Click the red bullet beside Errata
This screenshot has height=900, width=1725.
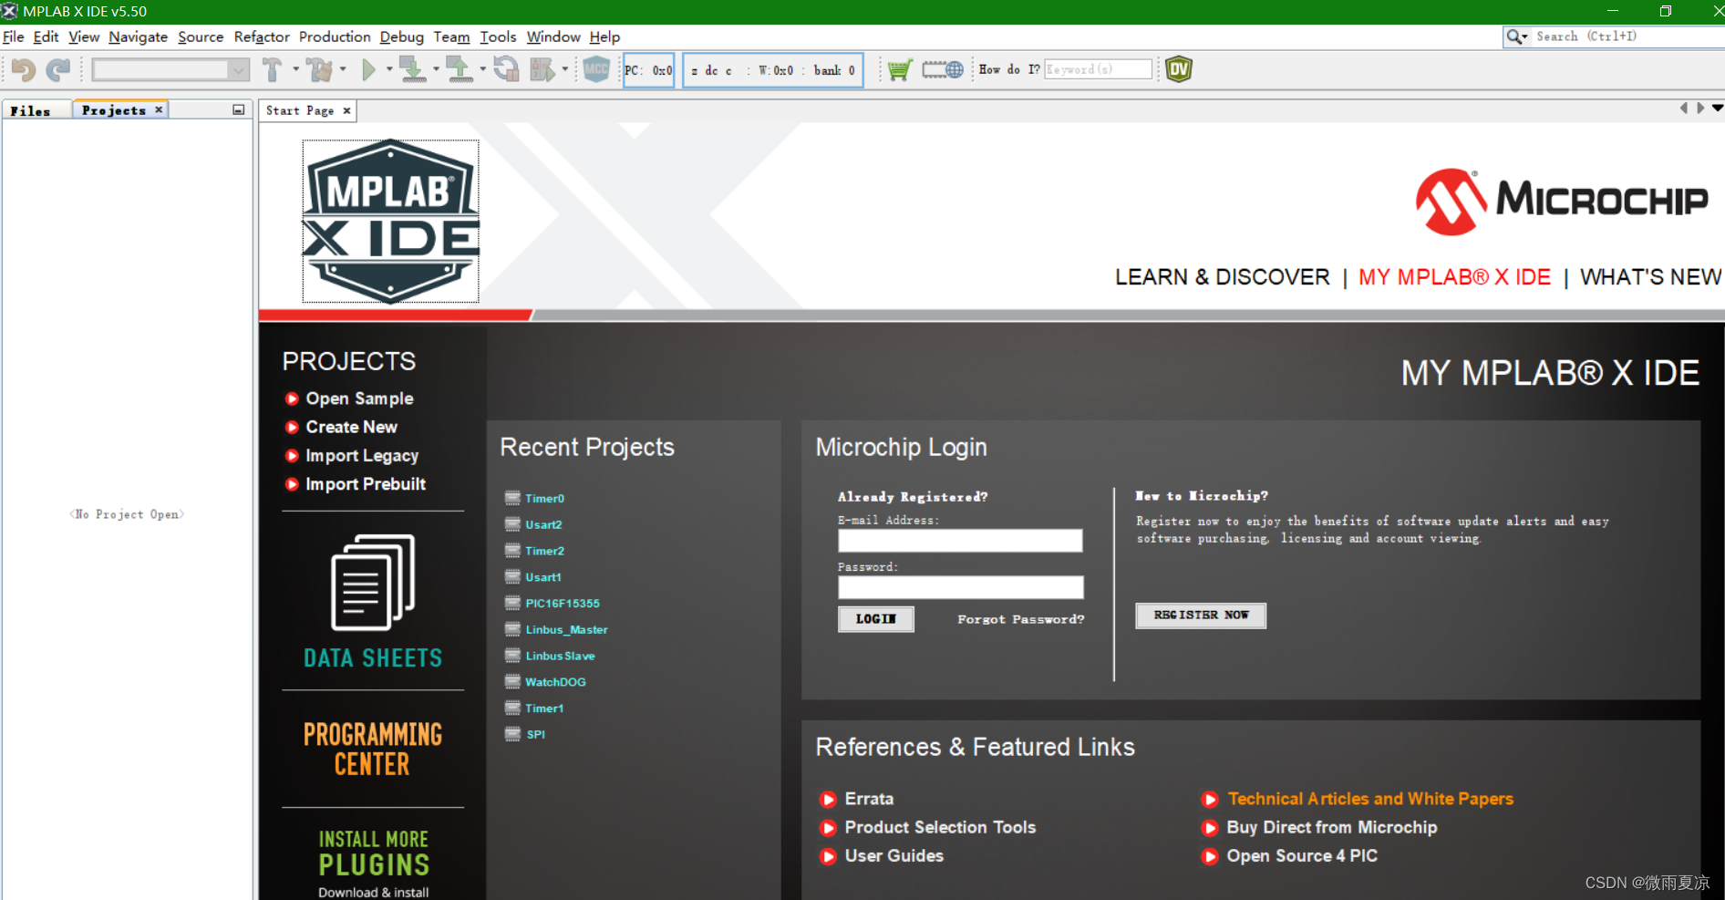click(x=828, y=800)
